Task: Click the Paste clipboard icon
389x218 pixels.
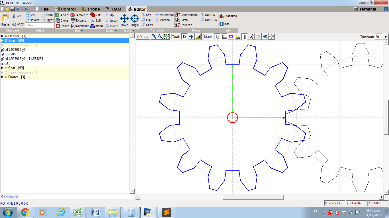Action: tap(5, 20)
